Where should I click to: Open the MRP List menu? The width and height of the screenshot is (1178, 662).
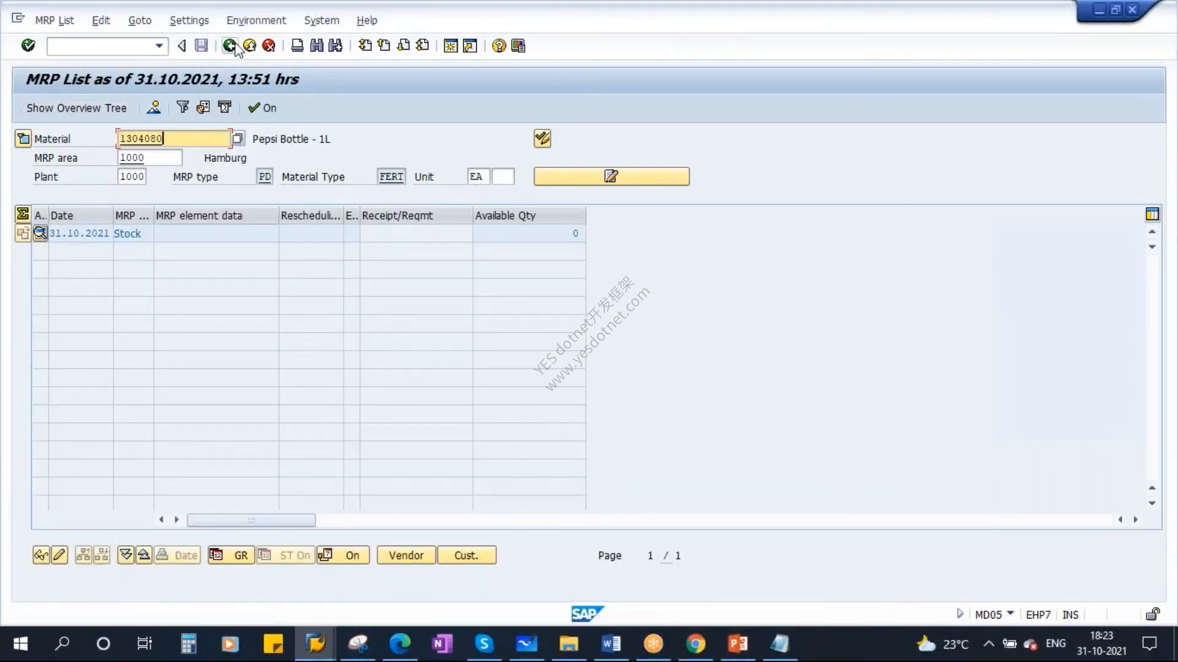click(55, 20)
